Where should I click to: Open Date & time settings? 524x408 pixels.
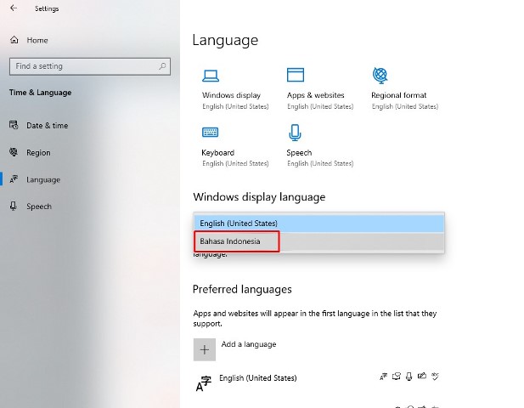tap(47, 126)
